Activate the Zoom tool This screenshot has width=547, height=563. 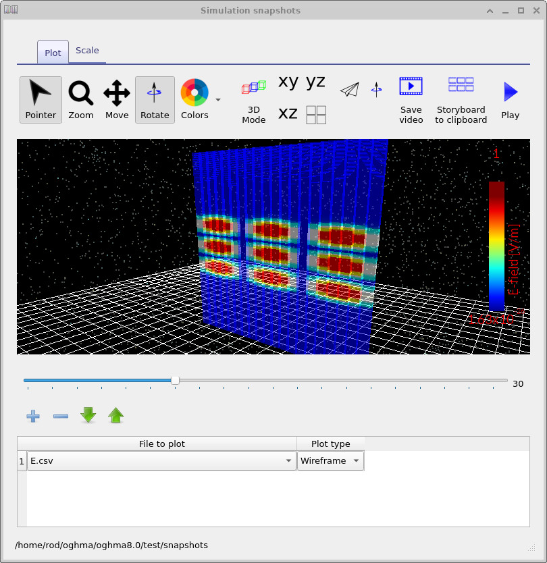coord(80,99)
